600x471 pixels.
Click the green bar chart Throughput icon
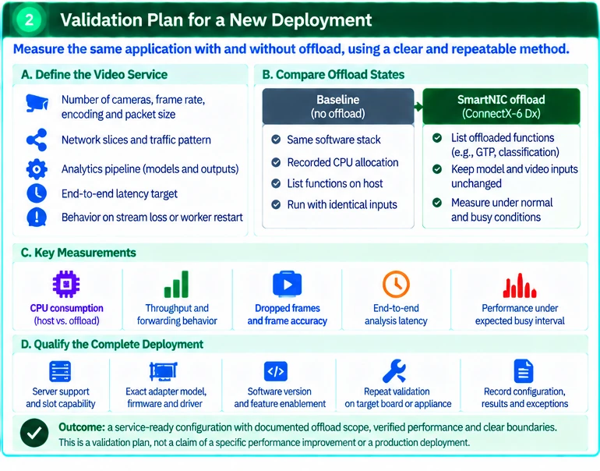click(x=176, y=284)
